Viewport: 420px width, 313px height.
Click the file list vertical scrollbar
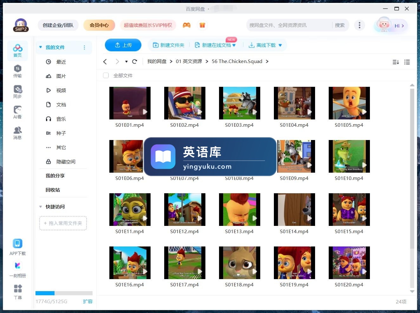point(412,169)
